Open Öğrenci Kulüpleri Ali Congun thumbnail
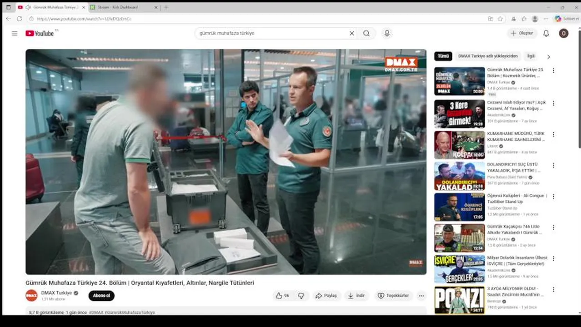The image size is (581, 327). [x=459, y=207]
